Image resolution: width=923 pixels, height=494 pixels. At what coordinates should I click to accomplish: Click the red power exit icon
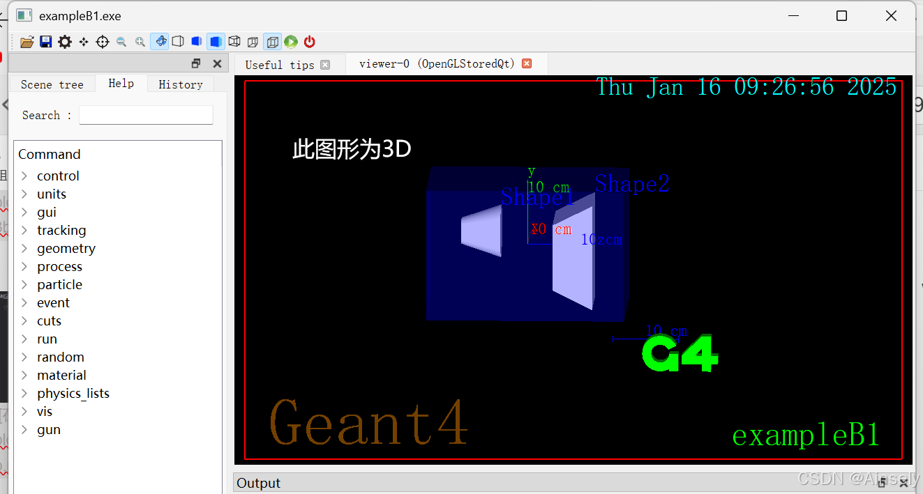[x=310, y=42]
